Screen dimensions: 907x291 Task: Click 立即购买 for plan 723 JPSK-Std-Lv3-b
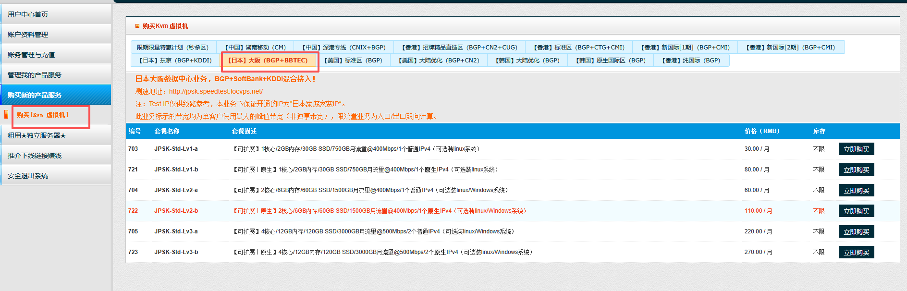click(856, 253)
